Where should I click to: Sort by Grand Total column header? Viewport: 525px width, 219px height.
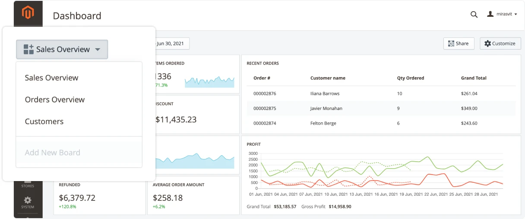474,78
